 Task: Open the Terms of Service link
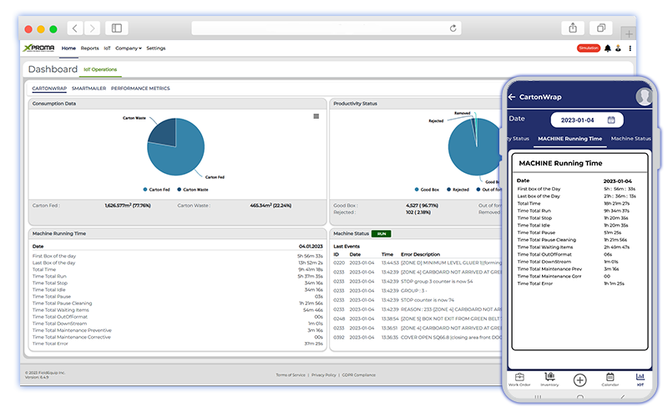coord(291,375)
